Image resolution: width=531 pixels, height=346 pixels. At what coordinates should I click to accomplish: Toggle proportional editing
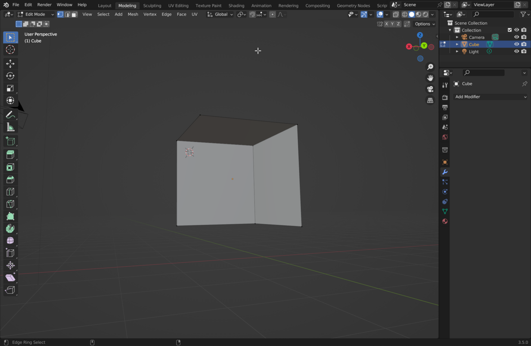pyautogui.click(x=273, y=14)
